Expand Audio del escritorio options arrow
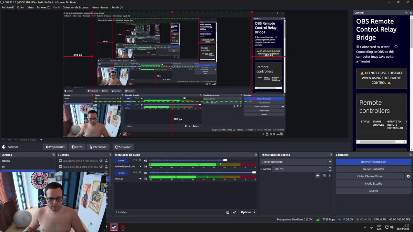Image resolution: width=413 pixels, height=232 pixels. [x=140, y=166]
